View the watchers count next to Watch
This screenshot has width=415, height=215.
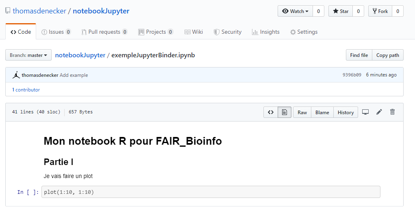[318, 11]
